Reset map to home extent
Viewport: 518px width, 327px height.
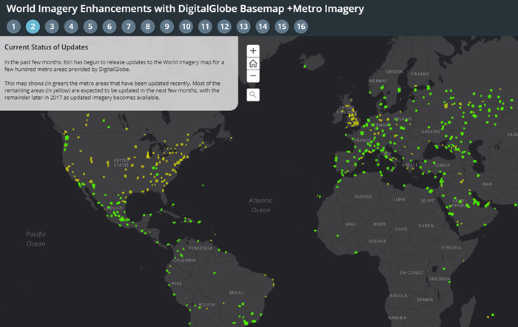coord(253,64)
